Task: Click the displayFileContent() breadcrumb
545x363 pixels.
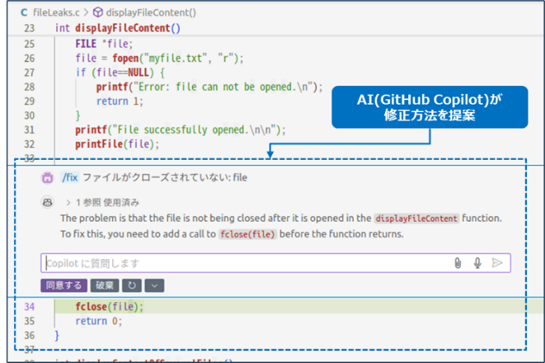Action: (151, 13)
